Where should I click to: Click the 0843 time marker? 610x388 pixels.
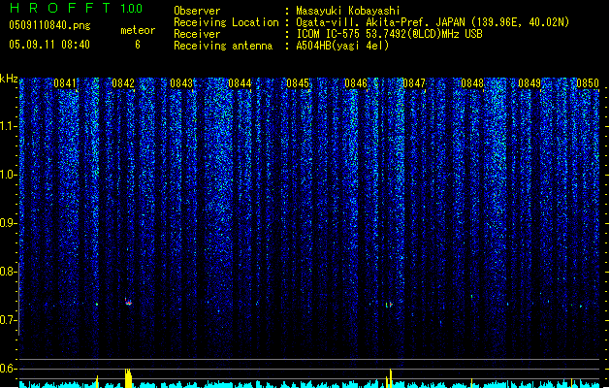tap(181, 83)
